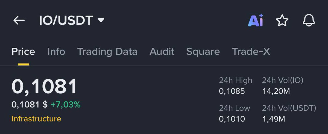Open the AI assistant icon

point(255,20)
